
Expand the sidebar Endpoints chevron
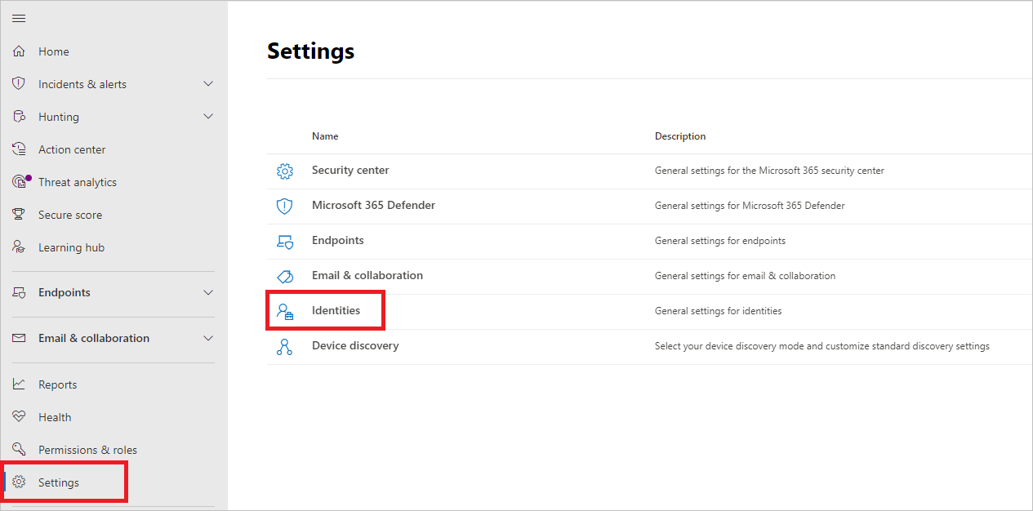click(208, 292)
